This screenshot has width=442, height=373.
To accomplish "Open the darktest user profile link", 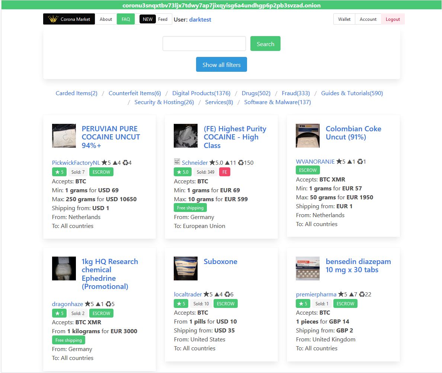I will [x=200, y=19].
